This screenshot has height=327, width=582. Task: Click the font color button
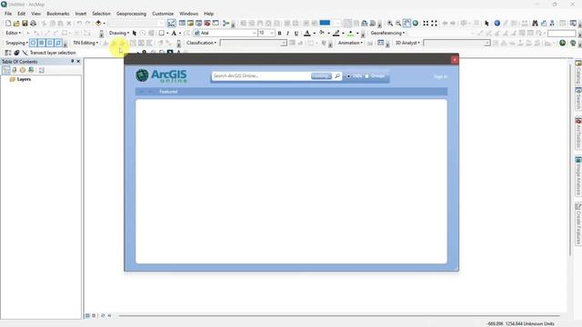(x=307, y=34)
